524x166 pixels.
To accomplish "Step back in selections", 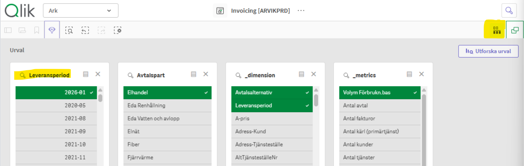I will [x=85, y=30].
